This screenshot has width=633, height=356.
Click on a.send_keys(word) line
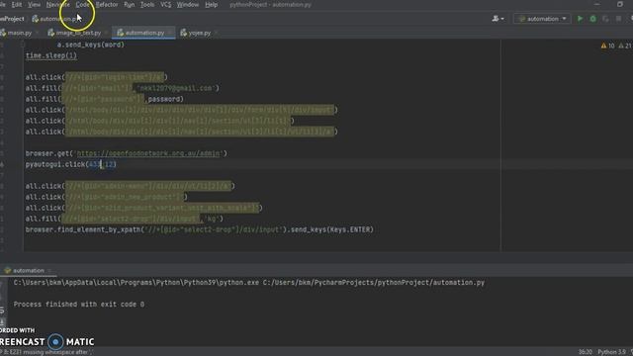click(x=91, y=44)
